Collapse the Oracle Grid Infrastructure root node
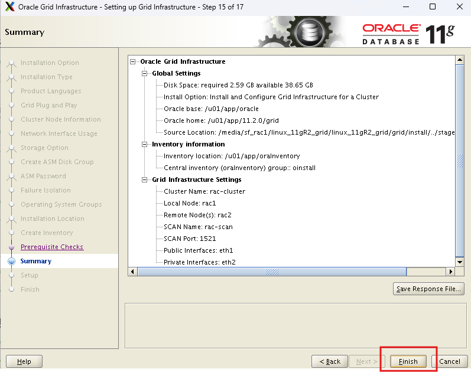 pos(133,62)
